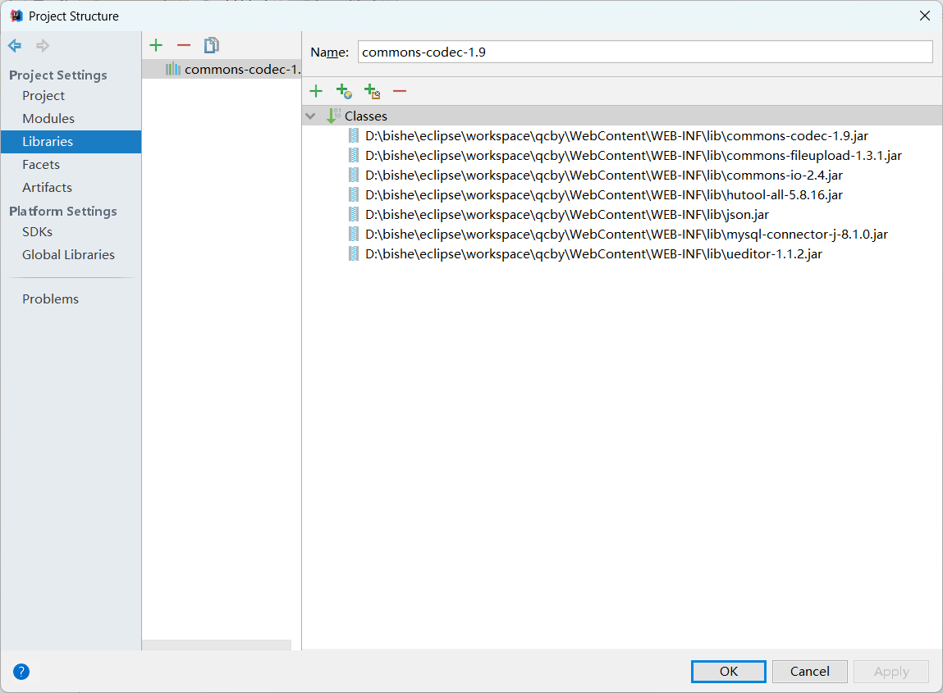
Task: Open Project settings page
Action: 43,96
